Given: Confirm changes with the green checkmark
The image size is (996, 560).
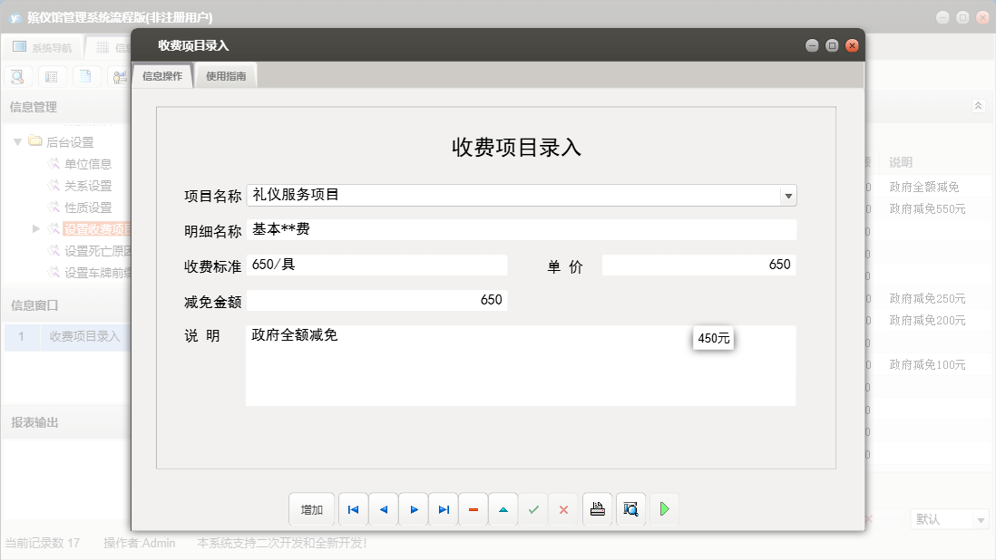Looking at the screenshot, I should click(x=533, y=509).
